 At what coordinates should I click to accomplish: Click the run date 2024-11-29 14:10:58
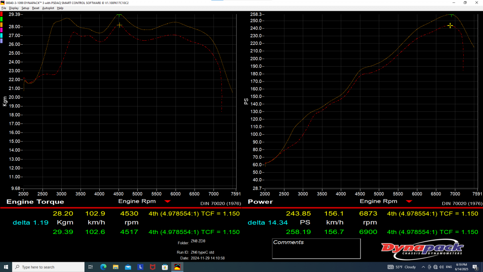click(x=208, y=258)
